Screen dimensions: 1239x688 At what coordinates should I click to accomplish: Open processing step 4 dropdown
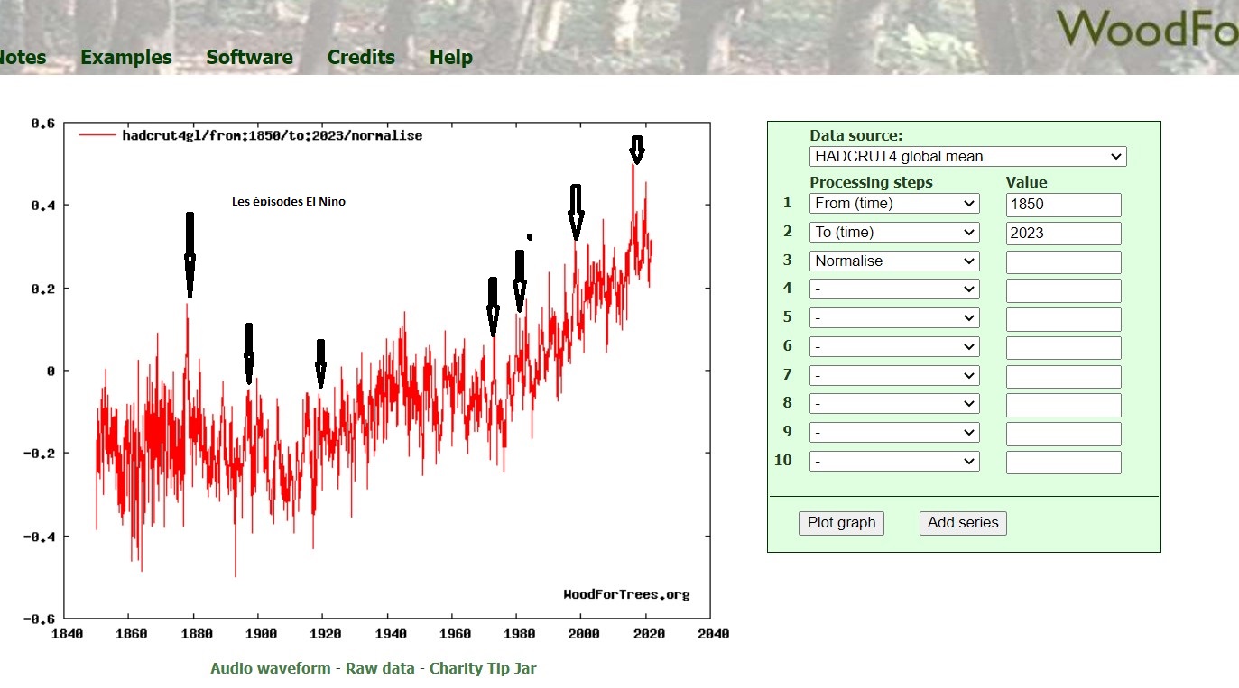click(x=893, y=289)
